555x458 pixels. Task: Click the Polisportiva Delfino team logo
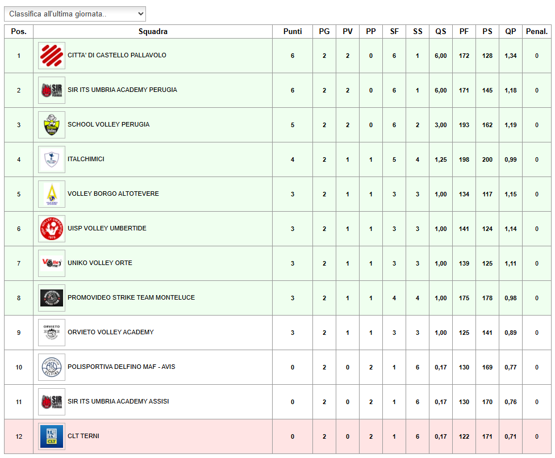pos(52,367)
